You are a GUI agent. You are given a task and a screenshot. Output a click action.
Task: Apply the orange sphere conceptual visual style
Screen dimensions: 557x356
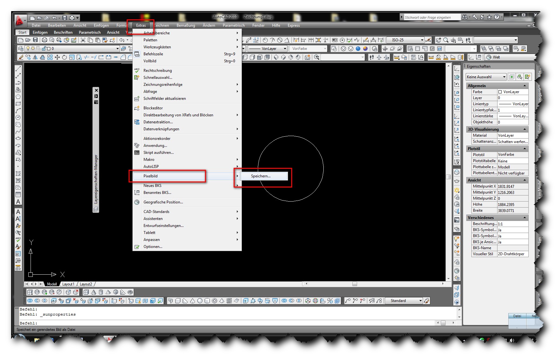(365, 49)
